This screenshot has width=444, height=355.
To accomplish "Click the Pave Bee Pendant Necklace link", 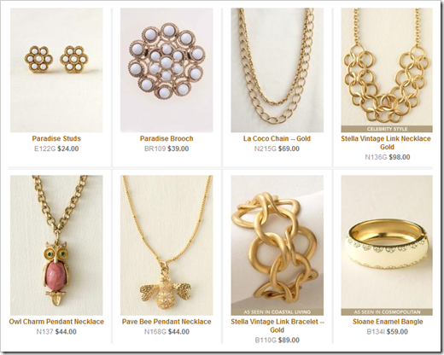I will click(166, 322).
